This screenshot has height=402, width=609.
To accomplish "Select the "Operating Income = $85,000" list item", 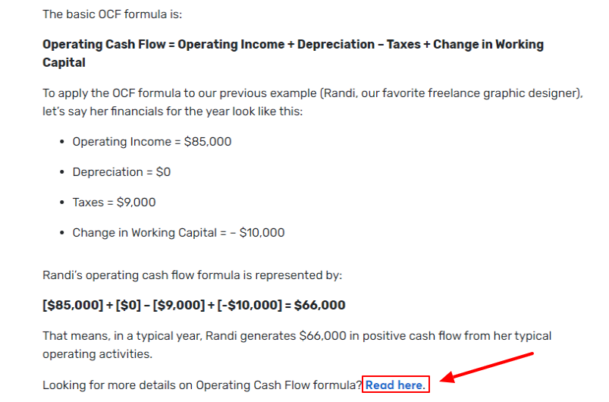I will tap(152, 142).
